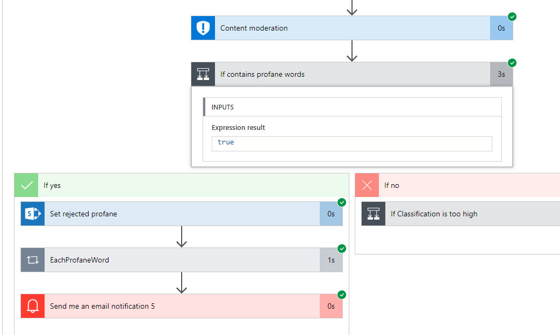
Task: Click the loop icon on EachProfaneWord
Action: click(32, 260)
